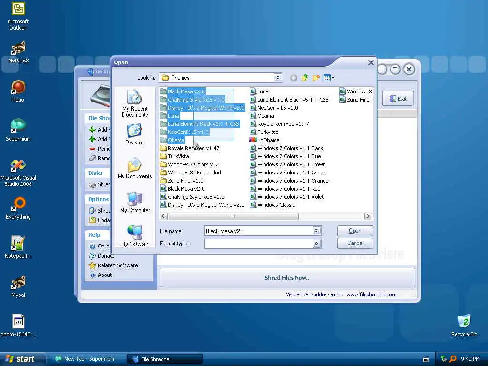Expand the File name dropdown arrow
488x366 pixels.
pyautogui.click(x=316, y=231)
